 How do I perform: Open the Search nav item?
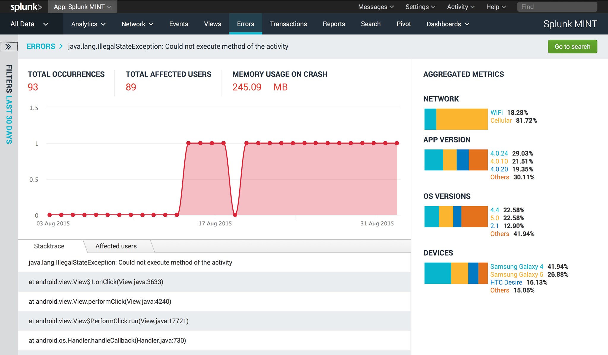[x=371, y=24]
